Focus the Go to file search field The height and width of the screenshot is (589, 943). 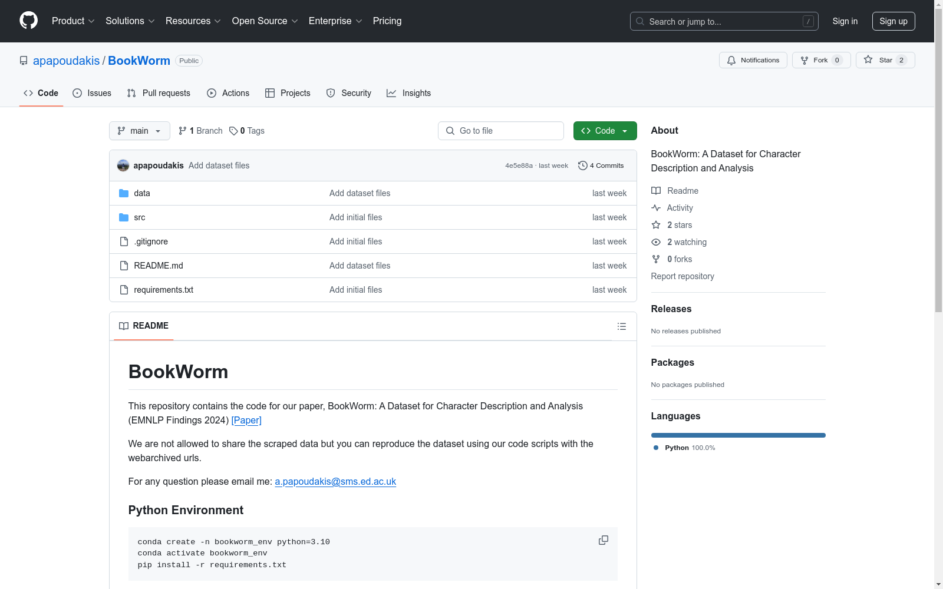click(x=501, y=131)
